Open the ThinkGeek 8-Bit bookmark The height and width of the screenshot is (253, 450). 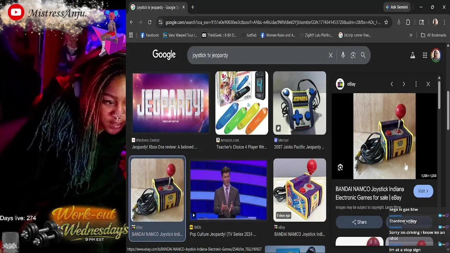click(x=219, y=35)
